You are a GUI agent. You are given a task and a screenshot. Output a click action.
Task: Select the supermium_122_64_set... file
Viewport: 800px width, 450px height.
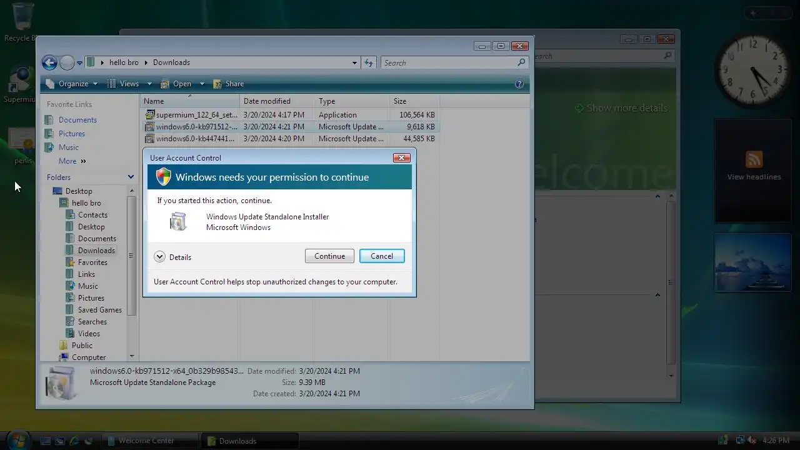click(290, 115)
